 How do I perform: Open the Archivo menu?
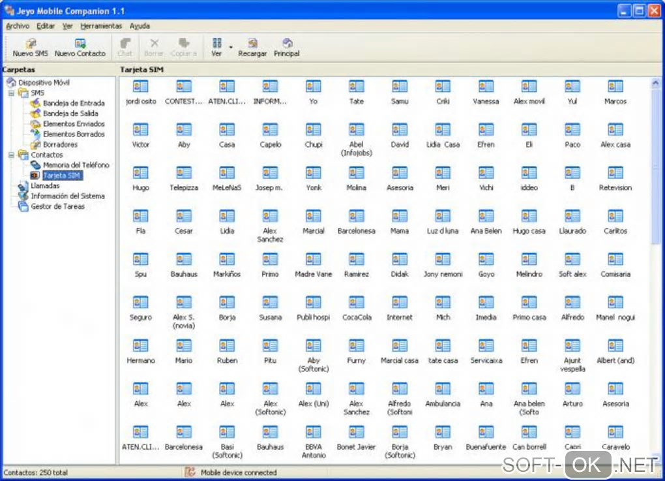pos(18,26)
